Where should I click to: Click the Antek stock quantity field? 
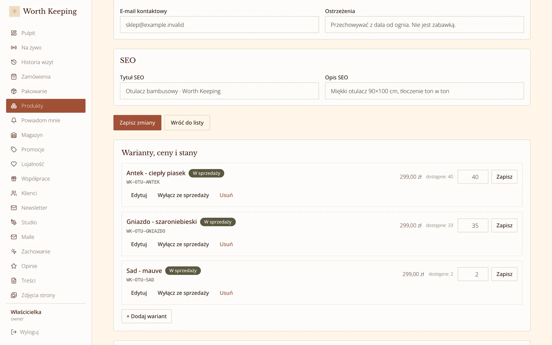coord(473,177)
